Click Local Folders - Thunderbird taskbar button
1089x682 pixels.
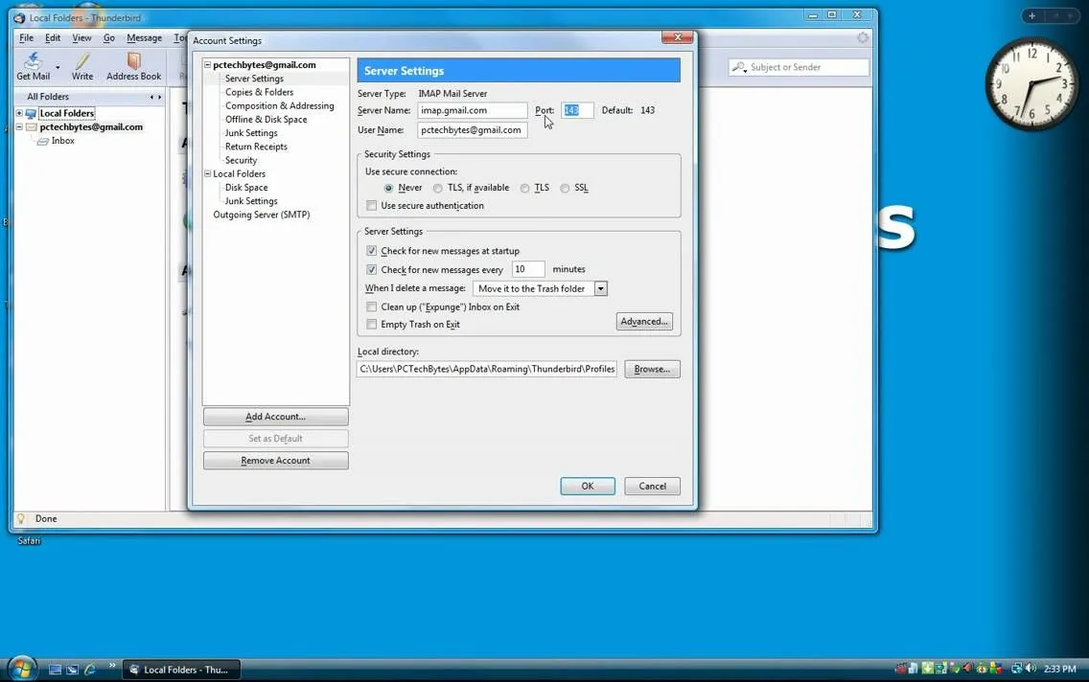point(183,670)
